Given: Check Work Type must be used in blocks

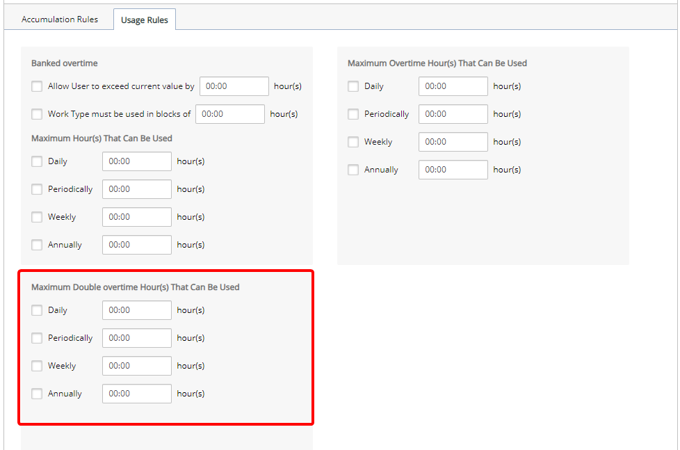Looking at the screenshot, I should coord(37,114).
